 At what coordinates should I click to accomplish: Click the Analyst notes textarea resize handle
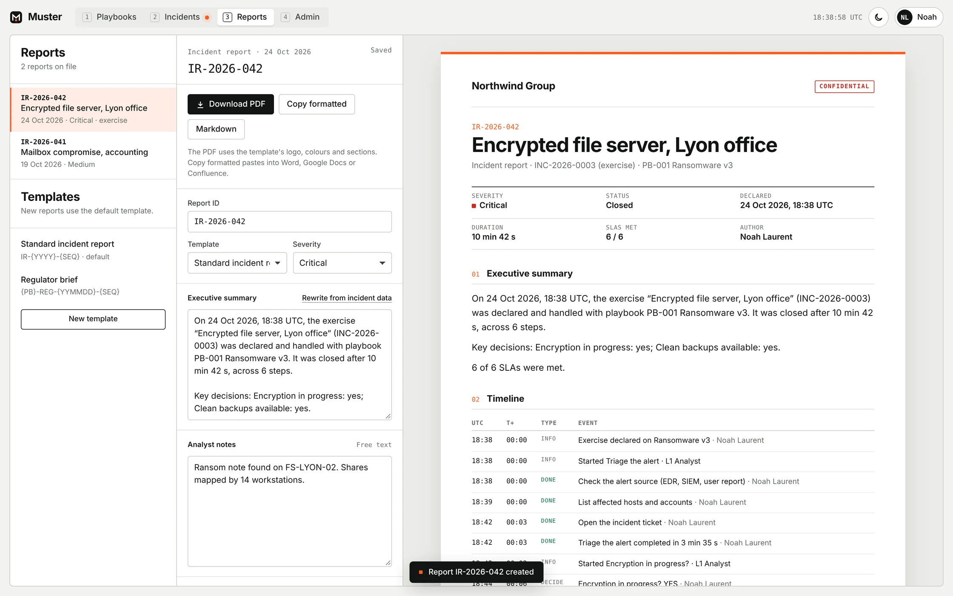[388, 563]
